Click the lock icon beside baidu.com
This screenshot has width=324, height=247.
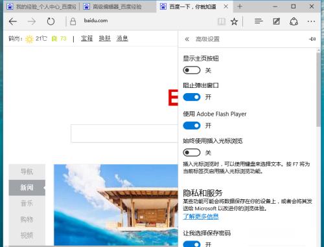73,21
